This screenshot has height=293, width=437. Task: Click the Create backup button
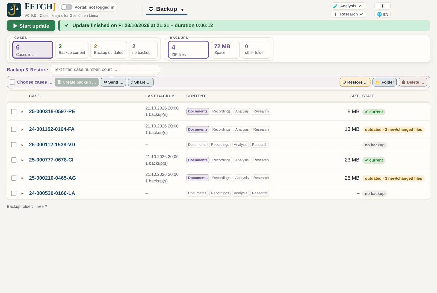(x=76, y=82)
